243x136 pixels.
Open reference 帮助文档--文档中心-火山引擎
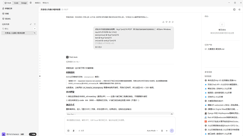point(218,89)
